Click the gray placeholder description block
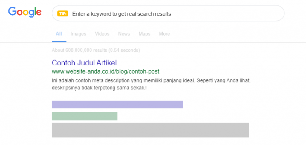The height and width of the screenshot is (145, 306). [x=150, y=130]
